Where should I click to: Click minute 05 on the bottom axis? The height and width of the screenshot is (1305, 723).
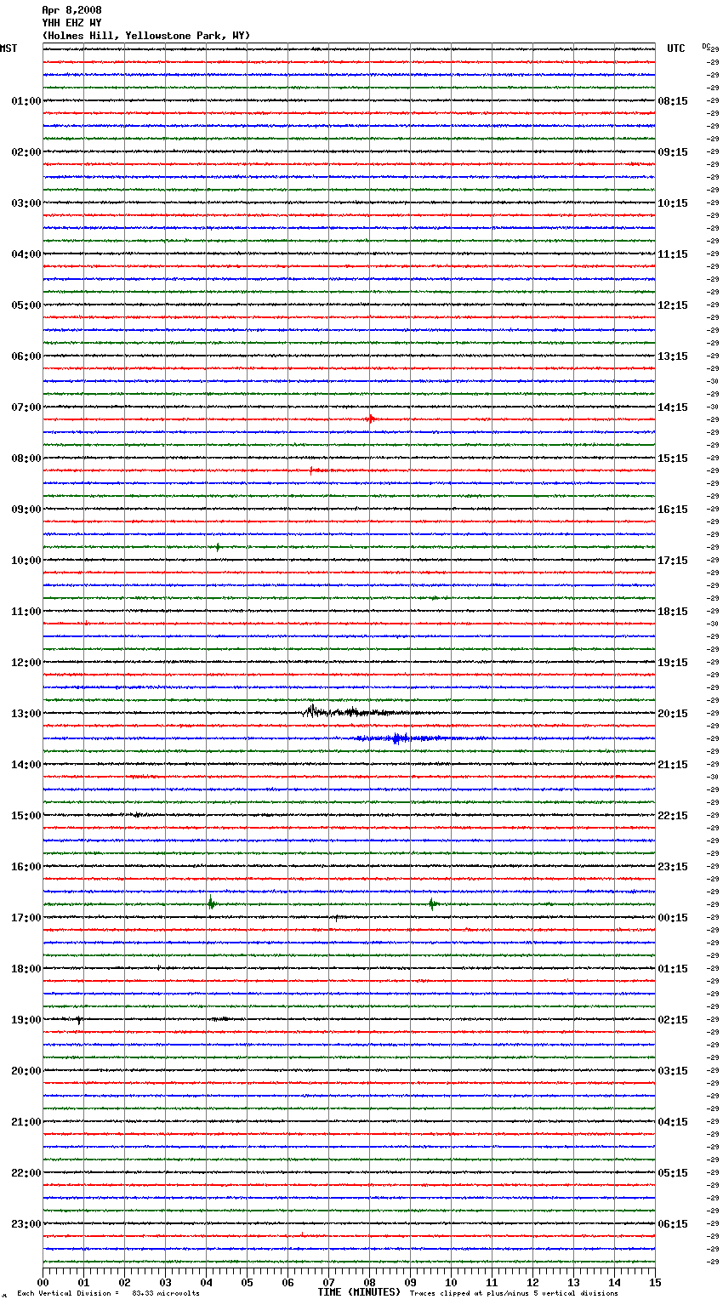[247, 1282]
